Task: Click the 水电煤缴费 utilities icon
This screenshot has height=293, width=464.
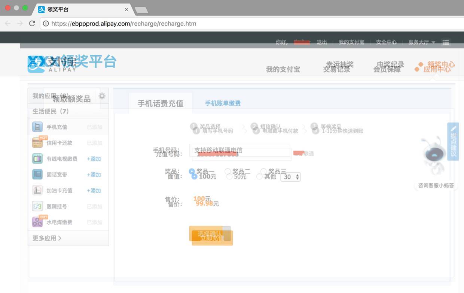Action: pyautogui.click(x=37, y=222)
